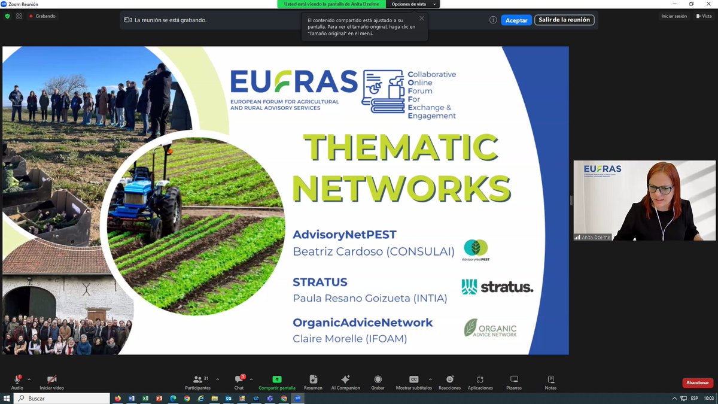Expand the participants options arrow
Viewport: 718px width, 404px height.
point(217,379)
